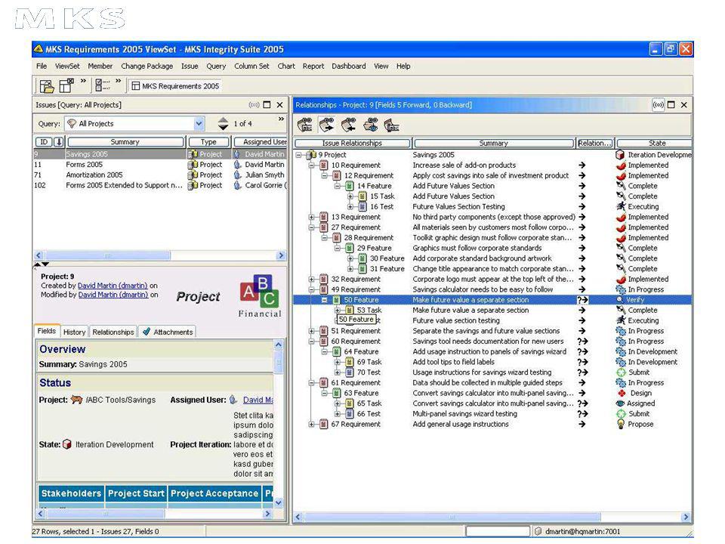Expand Issues panel toolbar overflow chevron
The width and height of the screenshot is (725, 544).
281,119
